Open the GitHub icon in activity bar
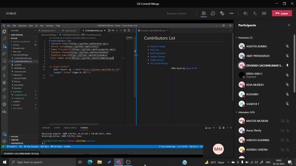Image resolution: width=296 pixels, height=166 pixels. coord(4,83)
